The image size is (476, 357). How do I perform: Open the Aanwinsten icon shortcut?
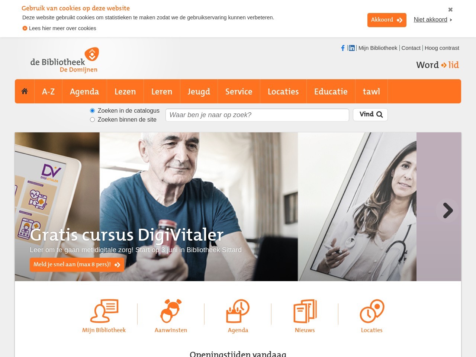[x=171, y=311]
